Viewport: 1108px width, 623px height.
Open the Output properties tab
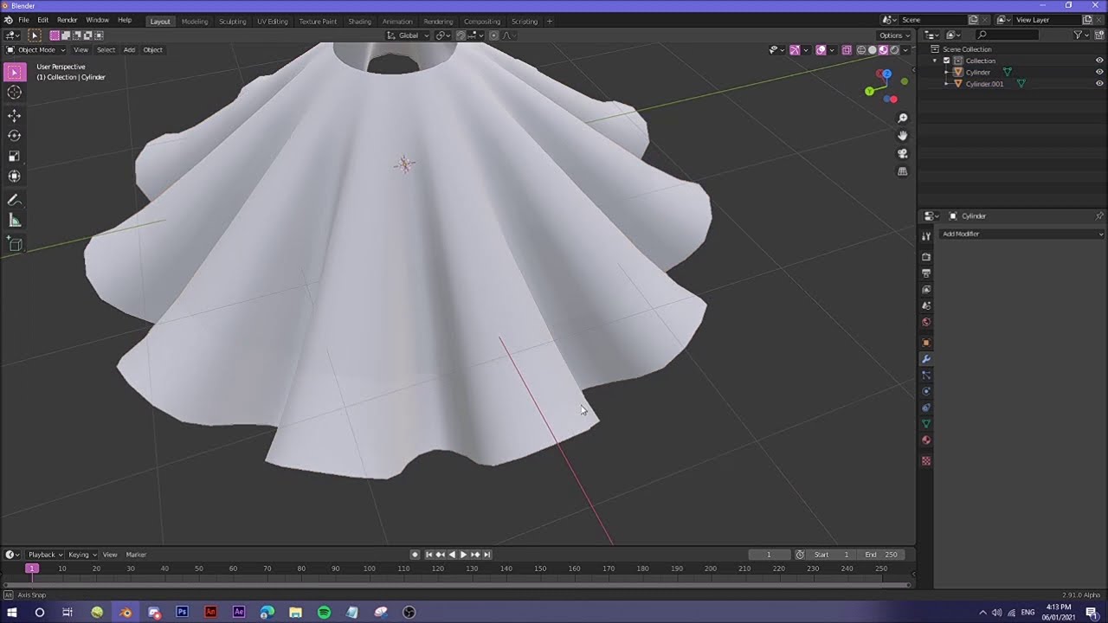pos(926,273)
